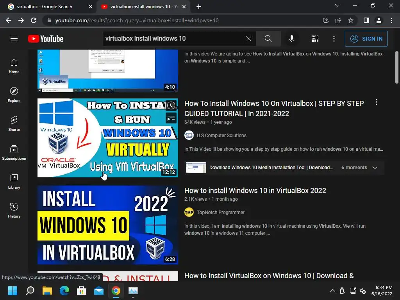The height and width of the screenshot is (300, 400).
Task: Close the YouTube tab
Action: (x=184, y=7)
